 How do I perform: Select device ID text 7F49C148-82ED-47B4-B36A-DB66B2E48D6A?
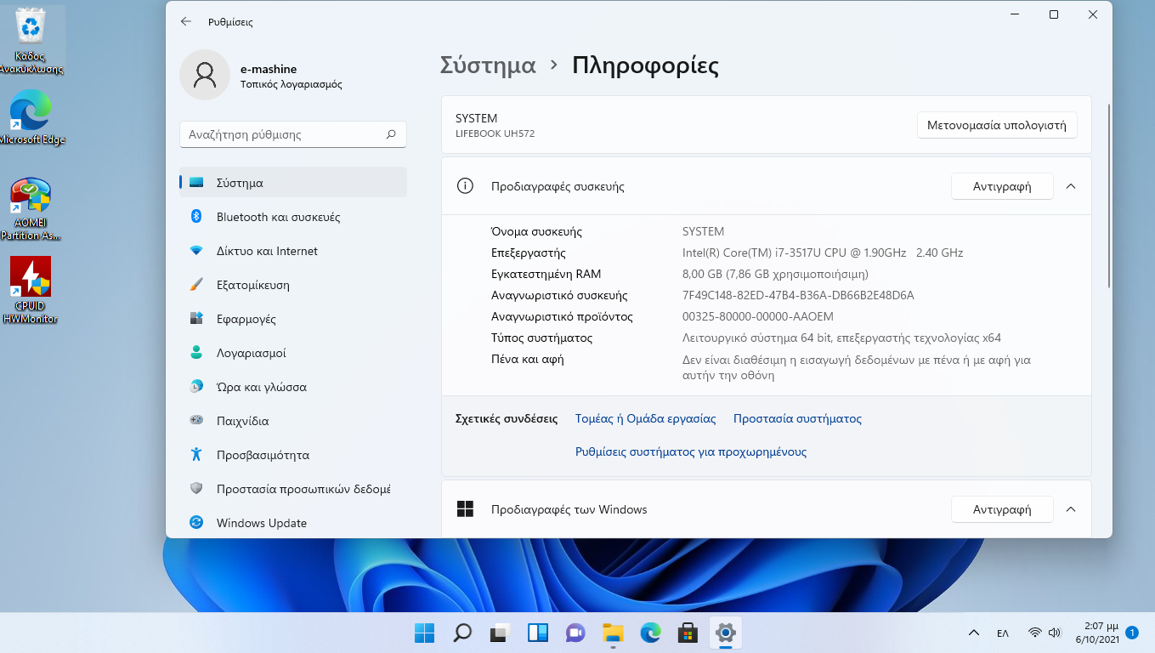coord(798,295)
